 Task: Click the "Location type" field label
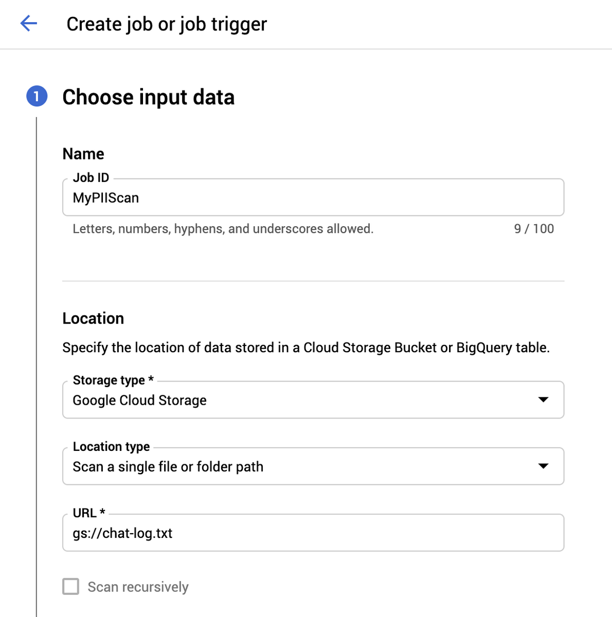111,446
